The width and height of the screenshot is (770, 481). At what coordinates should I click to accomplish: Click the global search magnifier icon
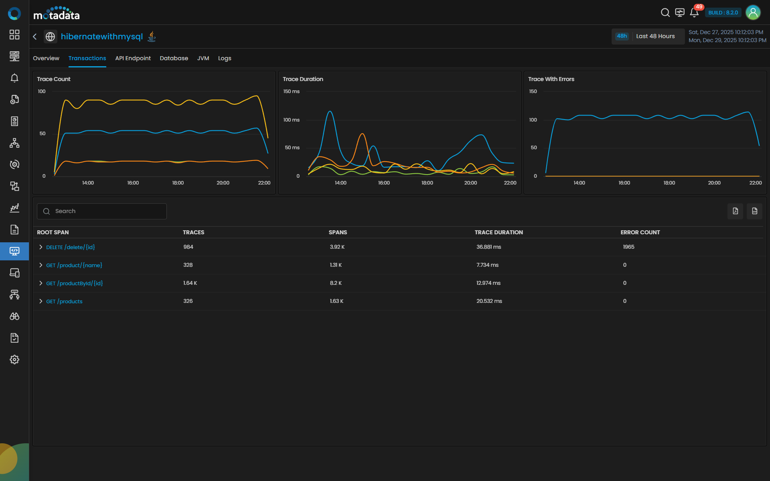coord(665,13)
